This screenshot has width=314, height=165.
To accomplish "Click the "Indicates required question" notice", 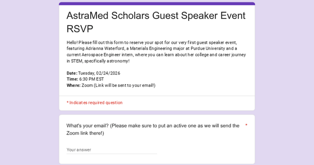I will pos(94,103).
